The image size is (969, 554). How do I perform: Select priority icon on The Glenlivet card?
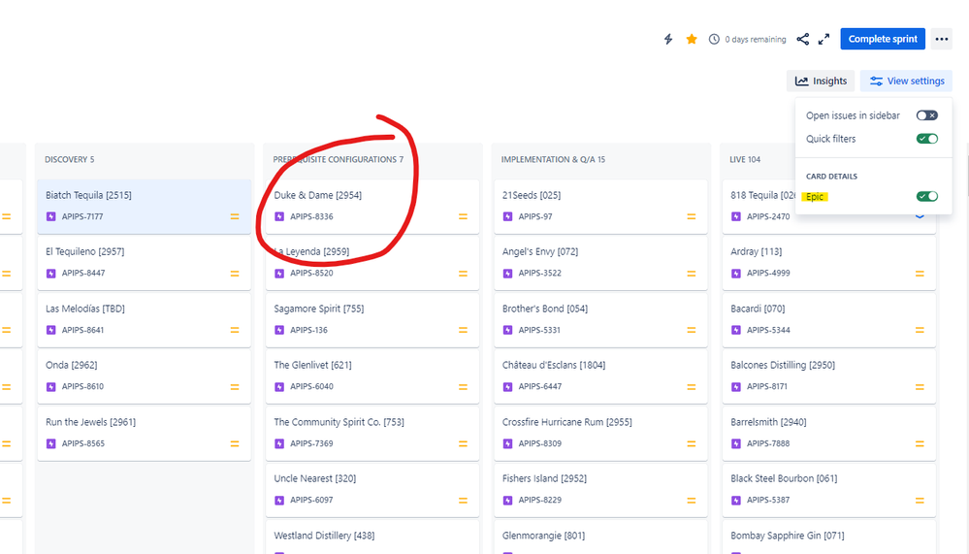(x=463, y=387)
